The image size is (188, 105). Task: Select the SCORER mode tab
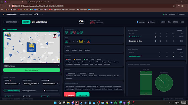tap(26, 22)
